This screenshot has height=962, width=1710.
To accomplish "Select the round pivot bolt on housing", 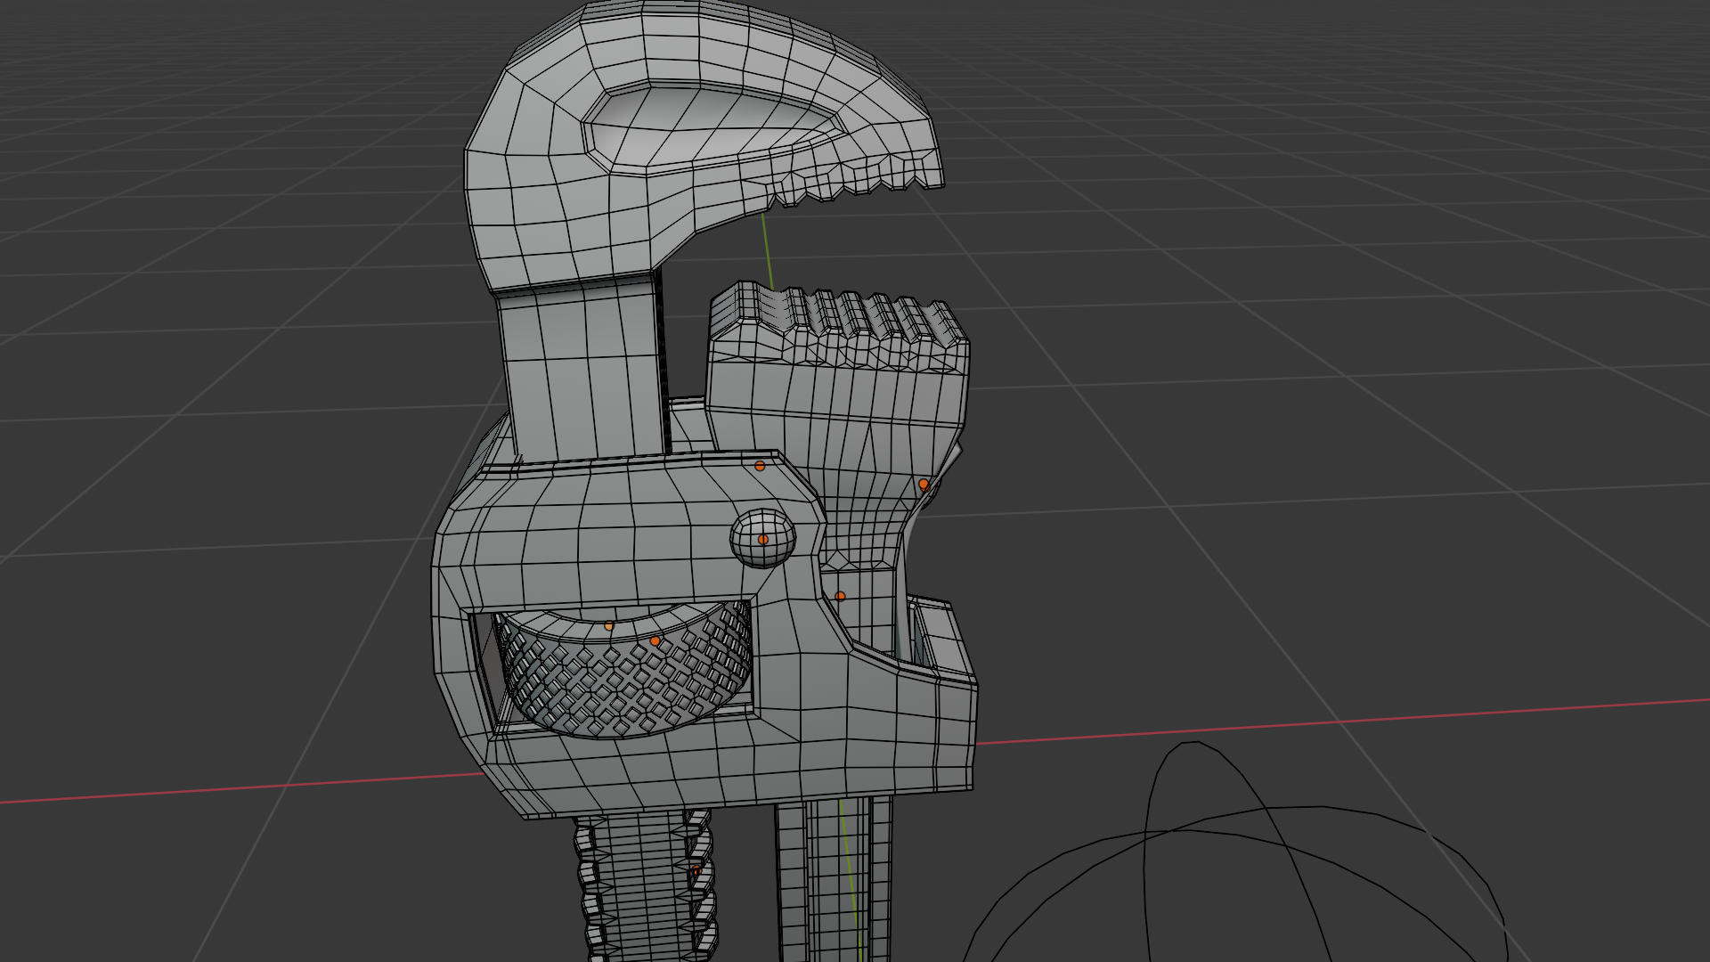I will click(763, 539).
